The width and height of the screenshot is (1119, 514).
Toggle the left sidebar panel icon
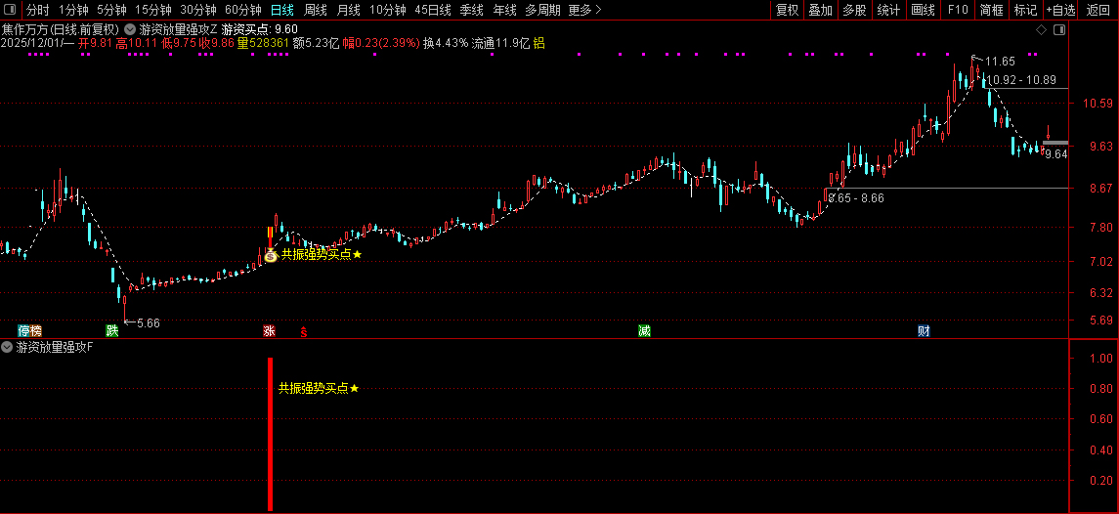[11, 10]
